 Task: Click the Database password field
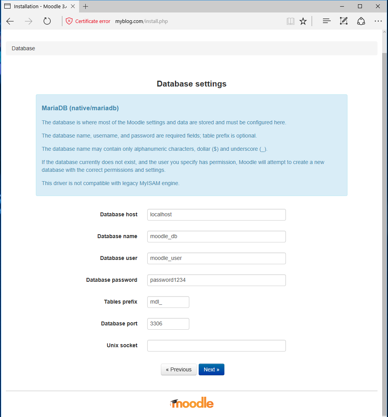coord(216,280)
